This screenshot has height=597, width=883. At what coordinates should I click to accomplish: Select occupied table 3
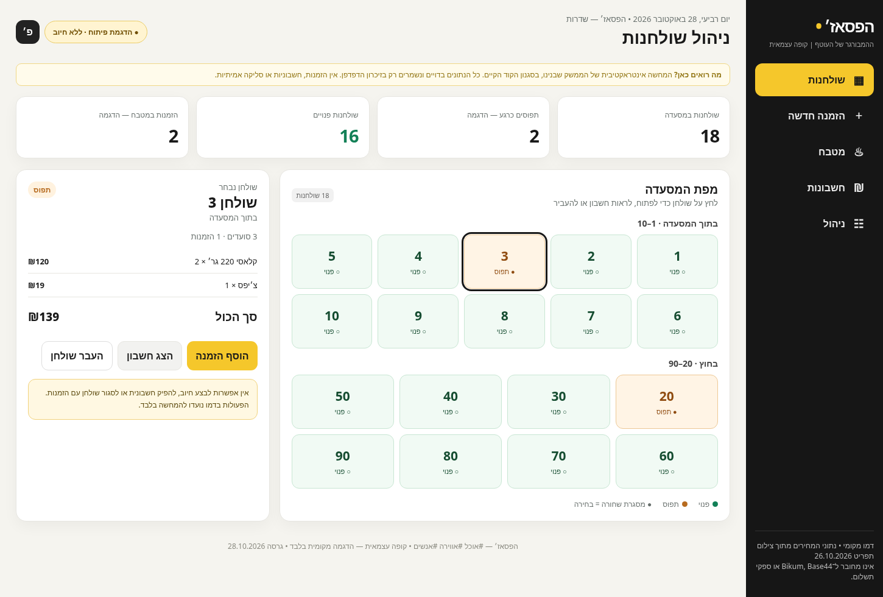tap(504, 262)
